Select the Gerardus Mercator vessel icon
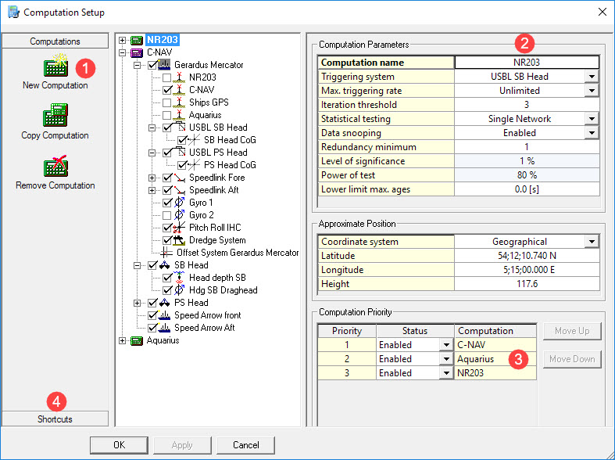Viewport: 615px width, 460px height. pyautogui.click(x=165, y=65)
